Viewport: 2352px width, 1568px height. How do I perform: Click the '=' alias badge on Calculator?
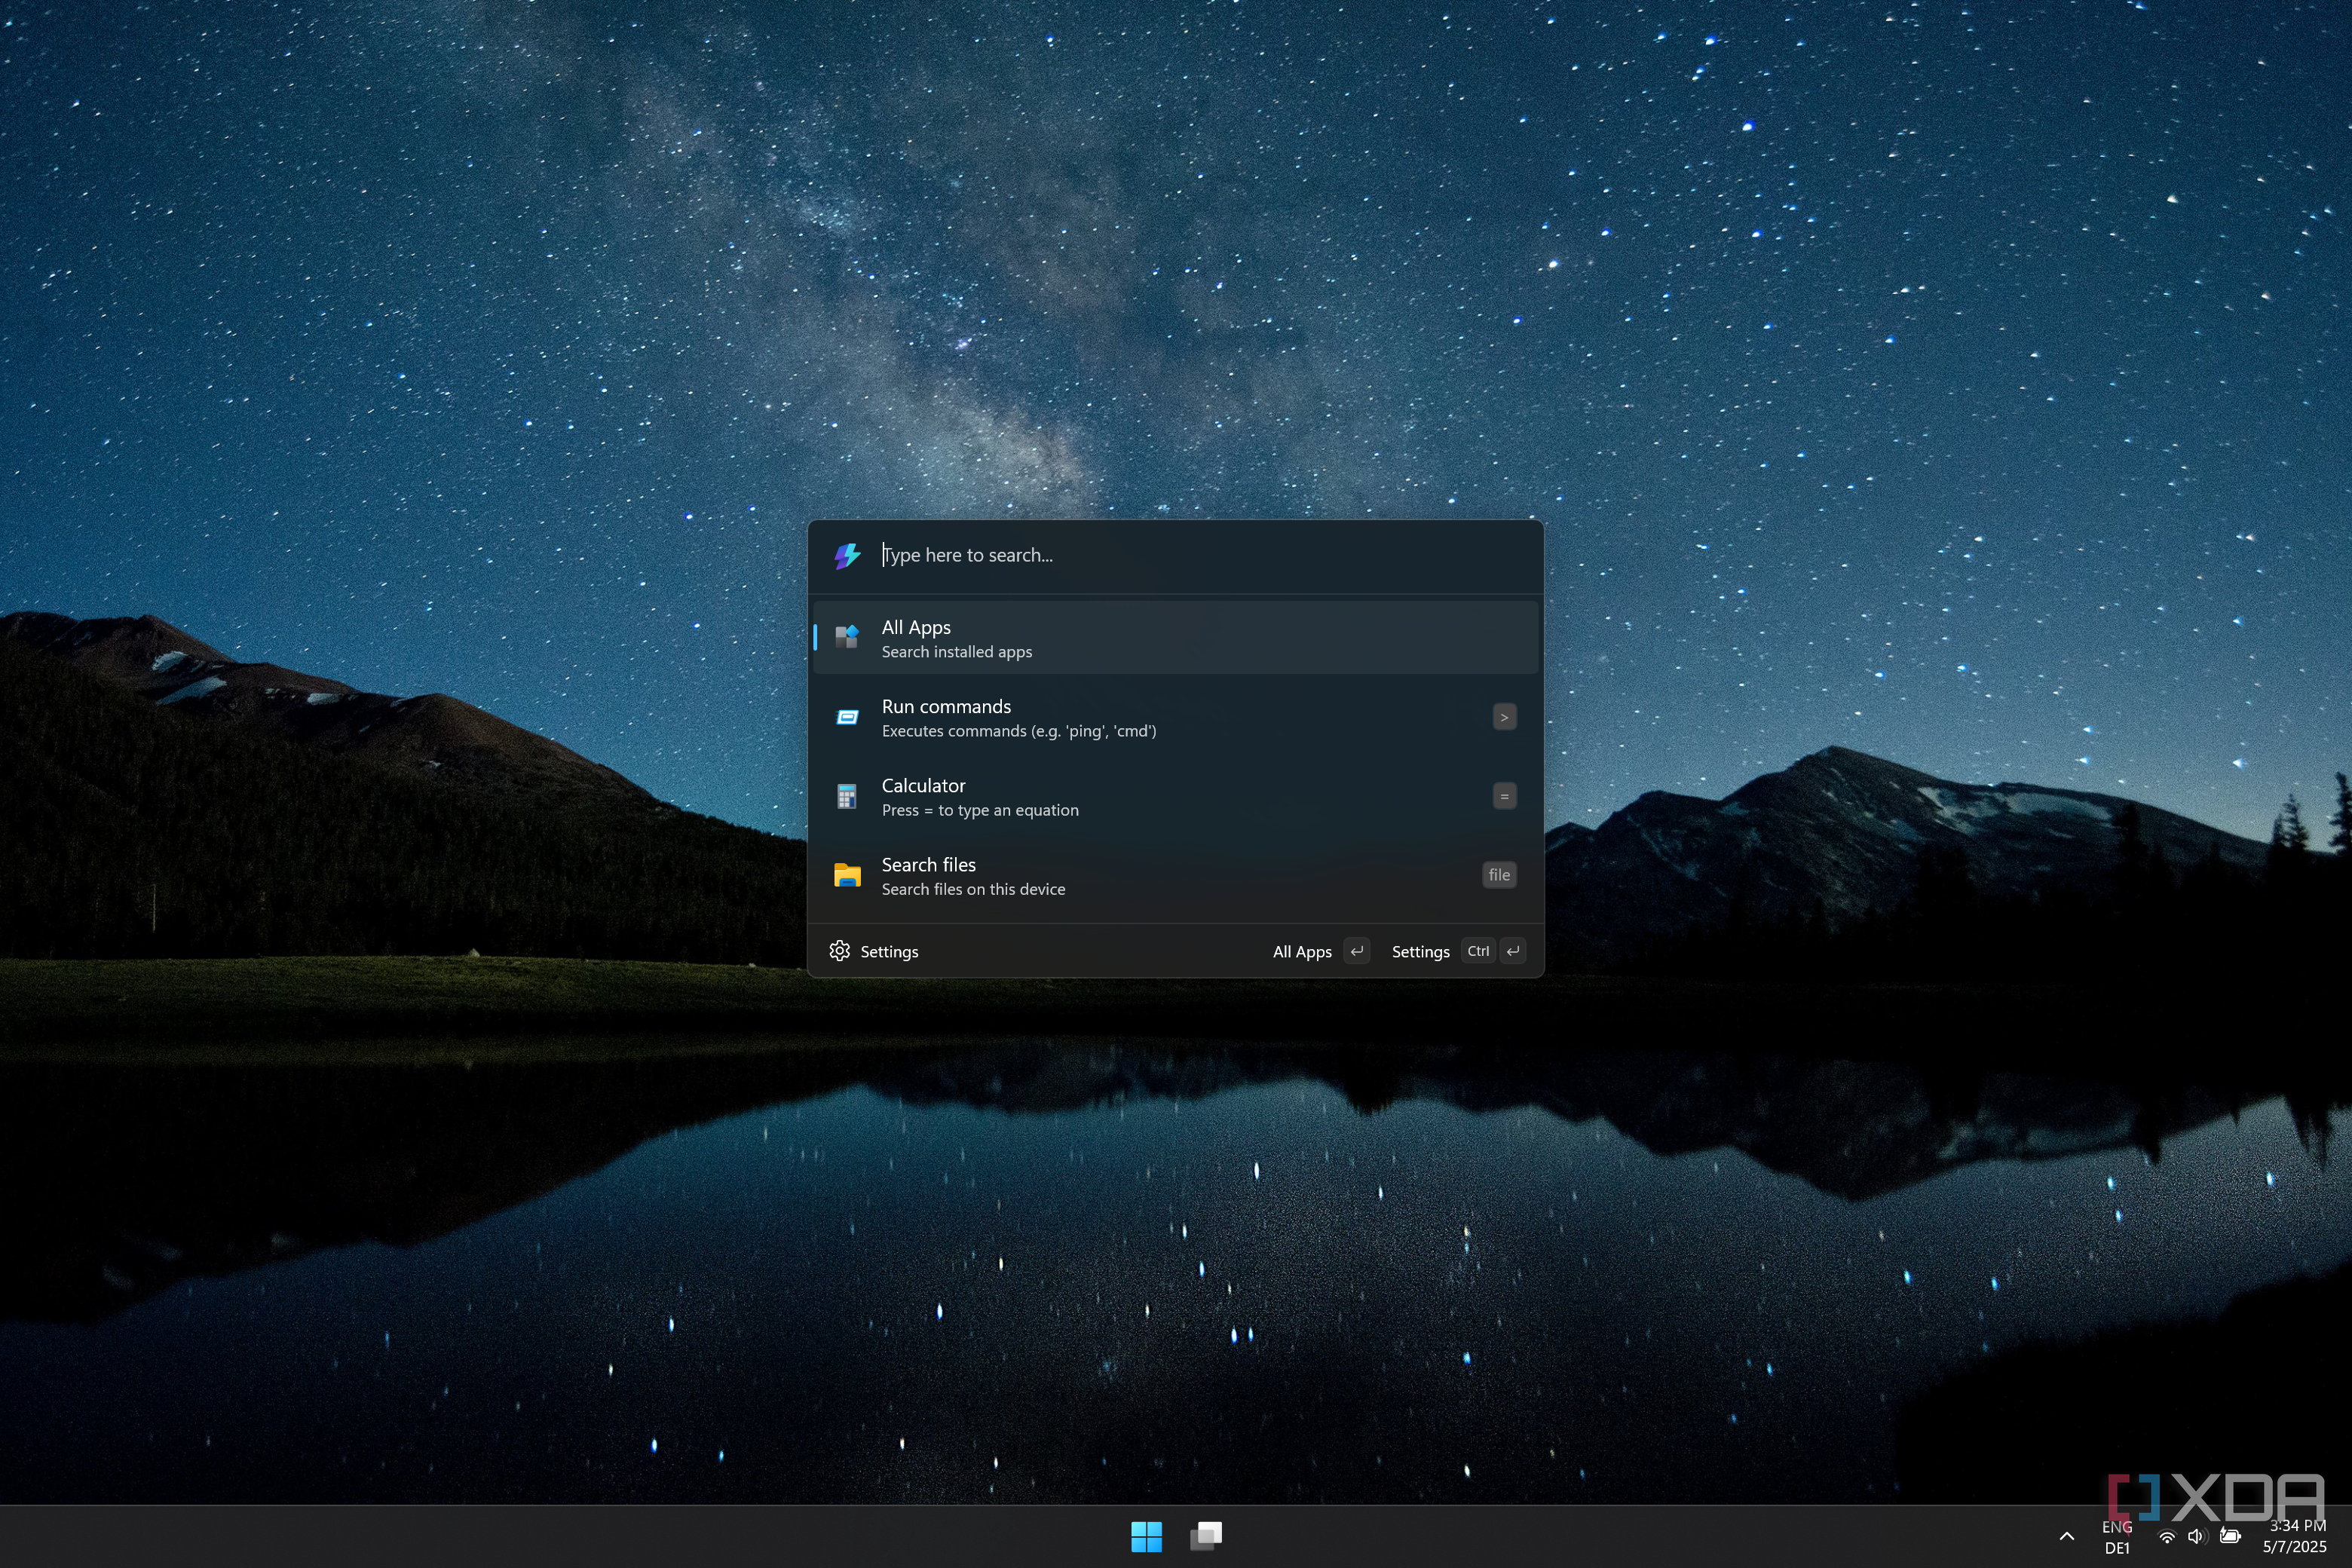point(1504,796)
